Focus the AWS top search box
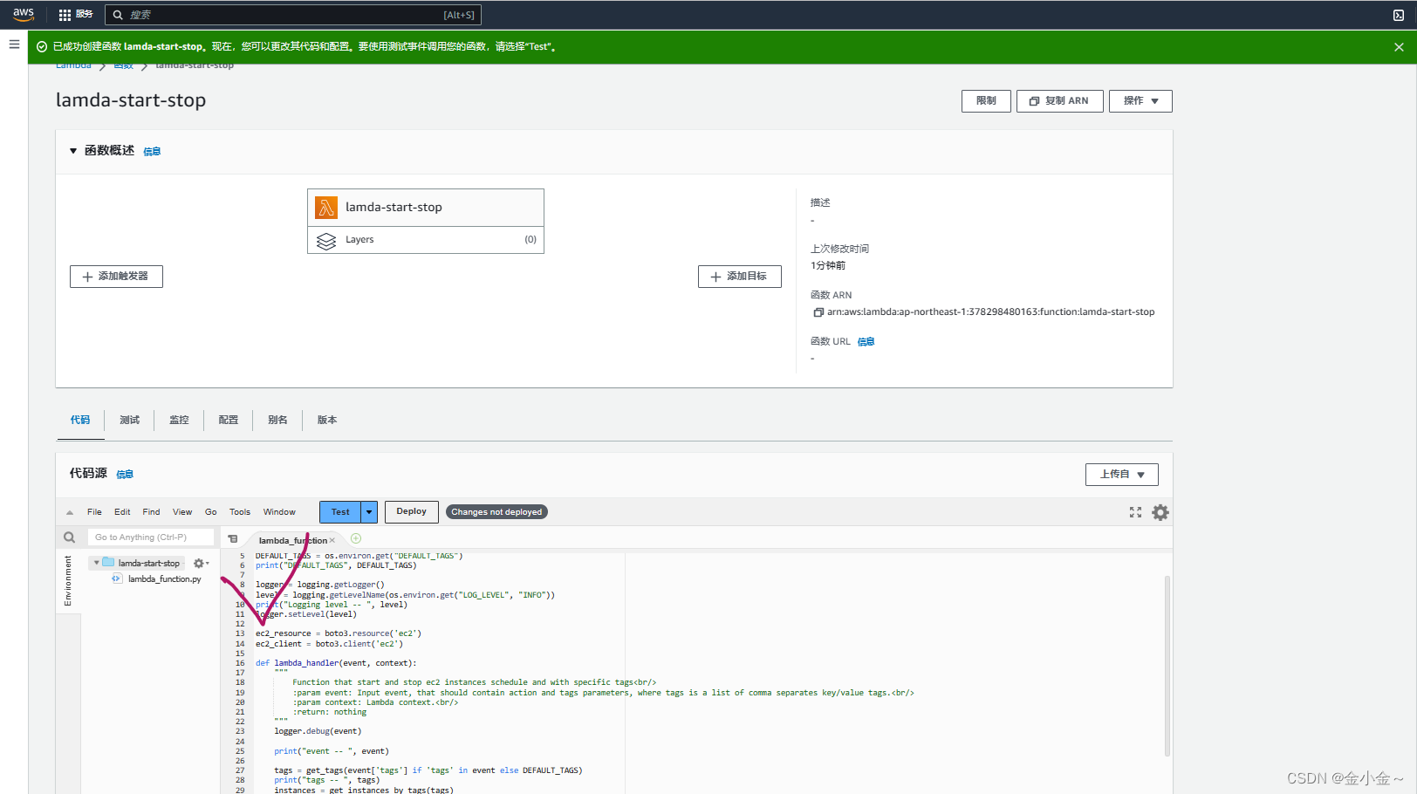Screen dimensions: 1417x794 click(x=293, y=15)
